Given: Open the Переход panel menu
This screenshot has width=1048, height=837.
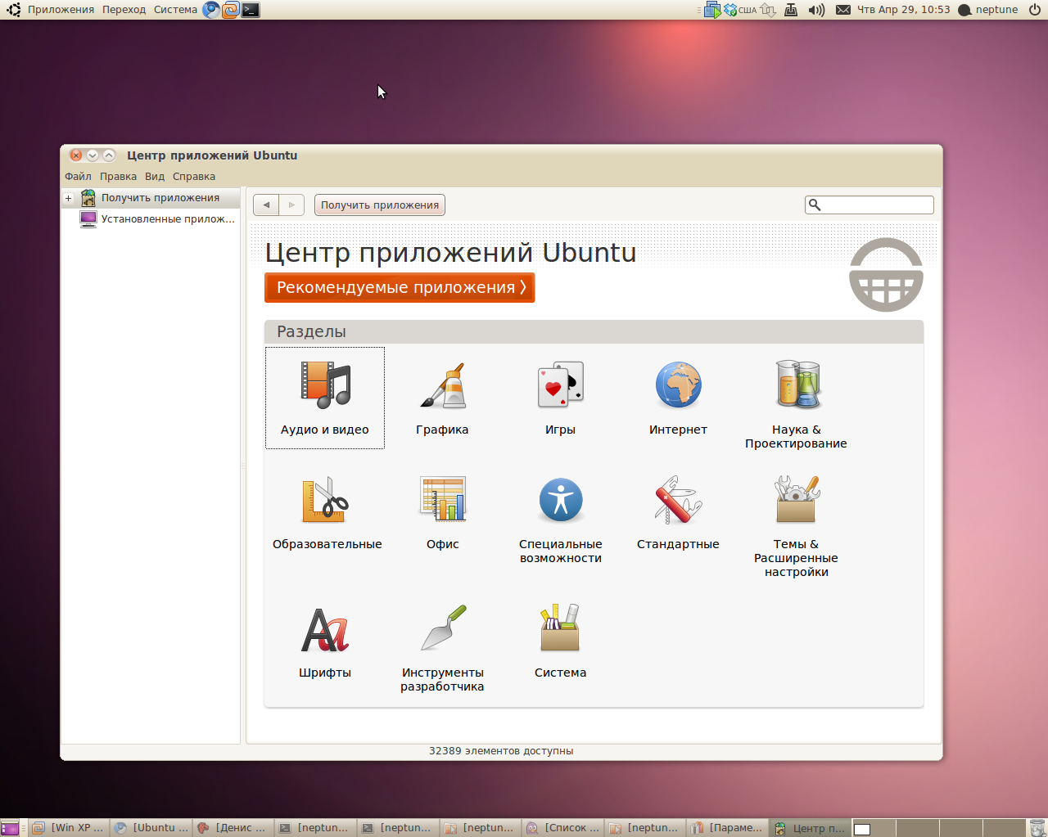Looking at the screenshot, I should click(124, 10).
